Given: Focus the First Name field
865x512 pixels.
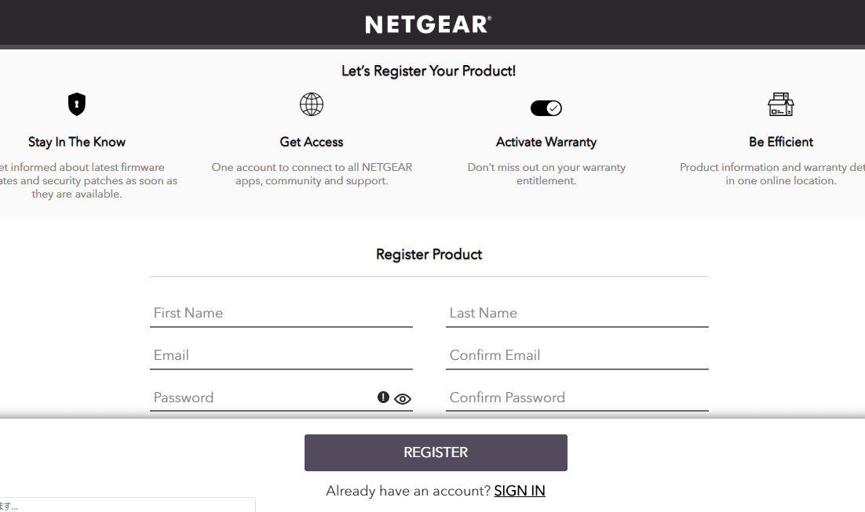Looking at the screenshot, I should click(x=281, y=313).
